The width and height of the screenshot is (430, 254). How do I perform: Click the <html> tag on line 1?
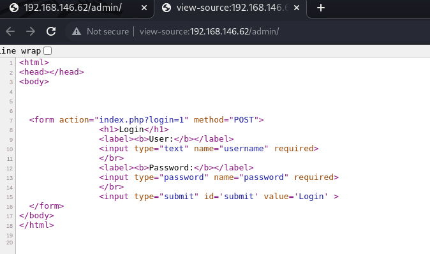pos(34,63)
